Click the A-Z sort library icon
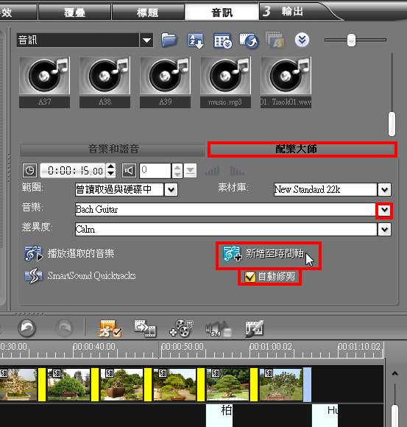 click(x=196, y=40)
